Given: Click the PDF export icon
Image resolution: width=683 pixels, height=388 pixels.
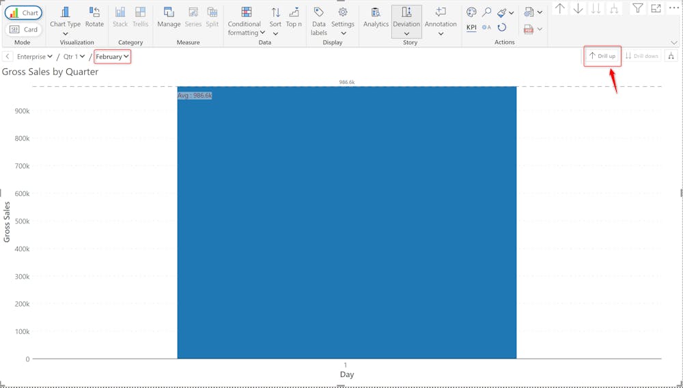Looking at the screenshot, I should tap(529, 29).
